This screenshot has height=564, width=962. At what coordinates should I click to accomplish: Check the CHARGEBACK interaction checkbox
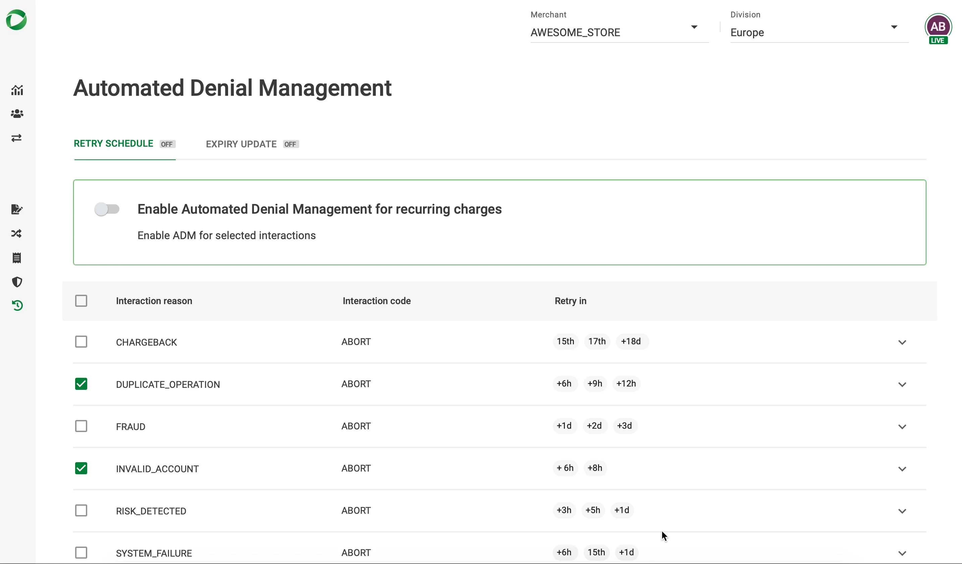click(81, 342)
